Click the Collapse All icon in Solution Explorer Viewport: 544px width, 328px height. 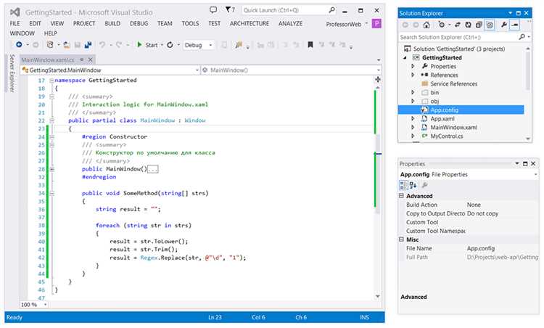(x=479, y=25)
